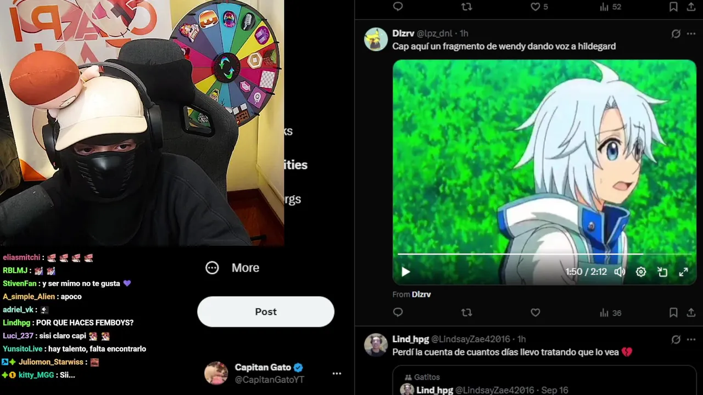Reply to the Dlzrv post

[398, 312]
